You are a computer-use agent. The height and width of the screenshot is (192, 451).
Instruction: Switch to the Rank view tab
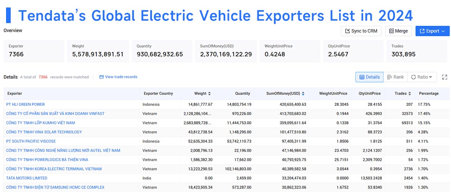[x=396, y=77]
